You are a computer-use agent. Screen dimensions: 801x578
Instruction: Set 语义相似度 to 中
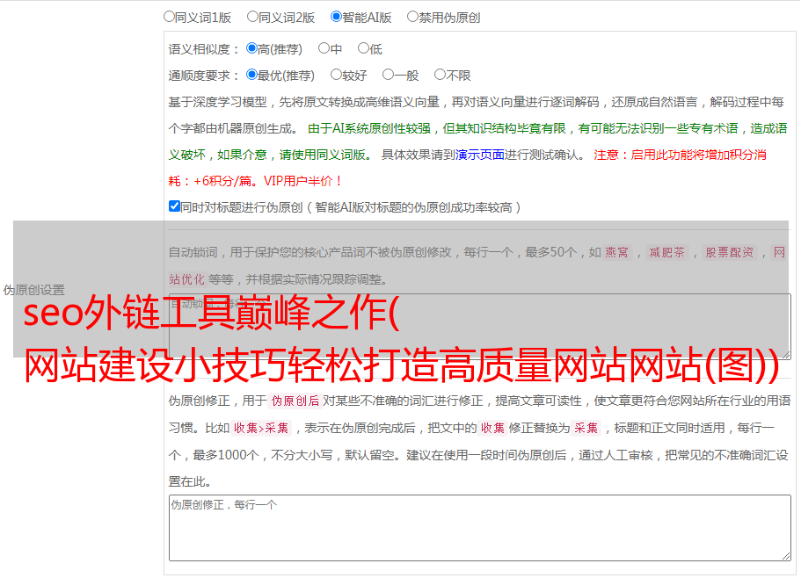pos(324,48)
